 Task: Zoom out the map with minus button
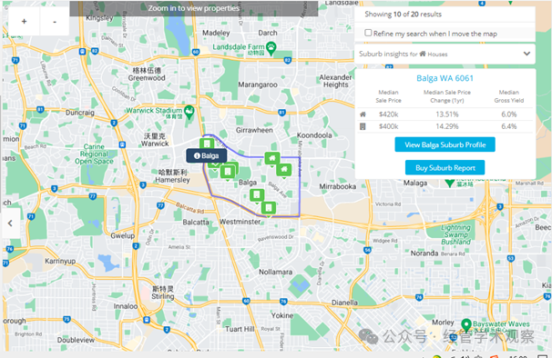55,22
